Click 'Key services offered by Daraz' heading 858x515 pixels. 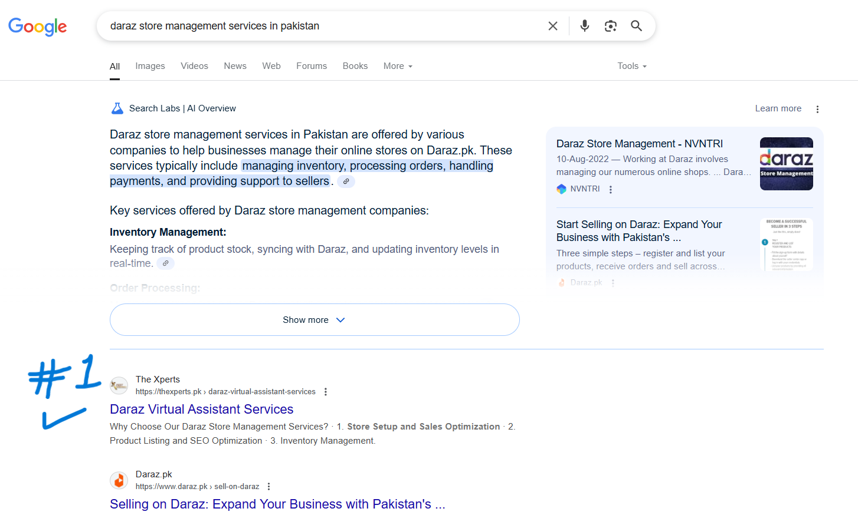point(269,211)
